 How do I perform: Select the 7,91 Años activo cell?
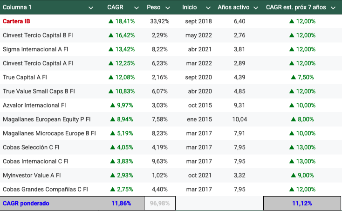coord(239,133)
